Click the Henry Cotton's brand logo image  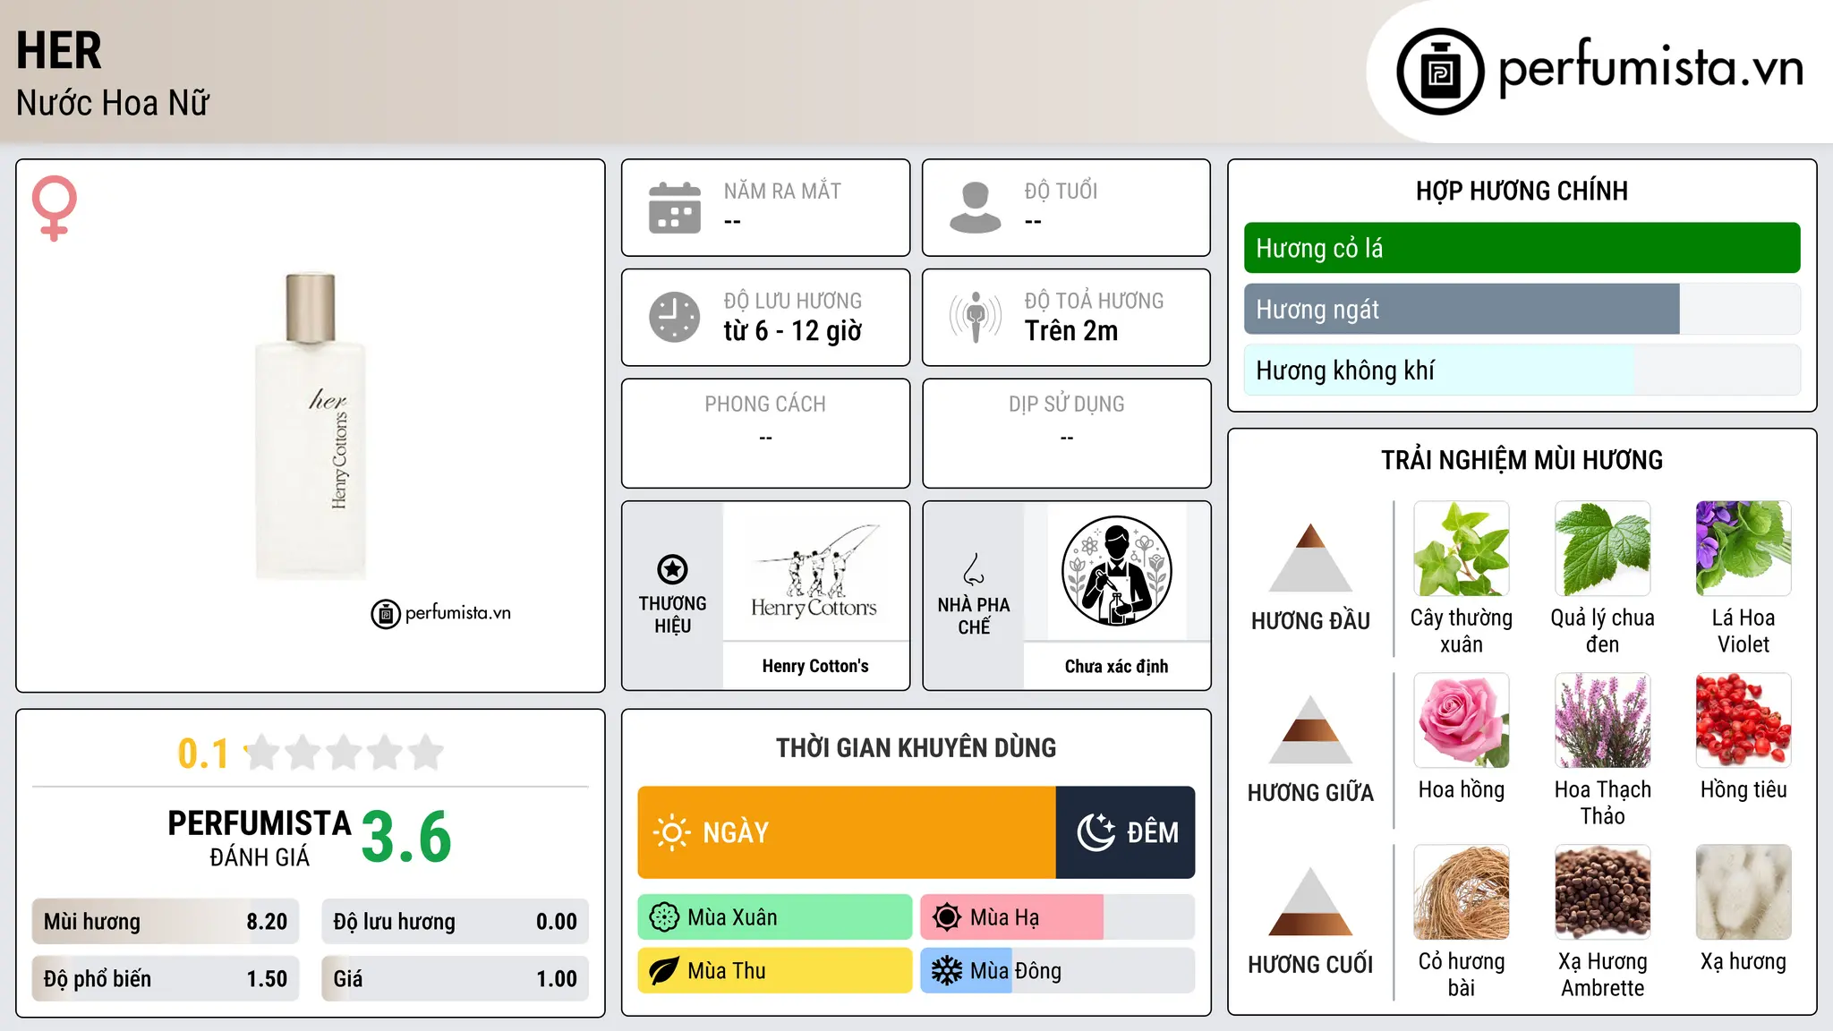point(815,571)
